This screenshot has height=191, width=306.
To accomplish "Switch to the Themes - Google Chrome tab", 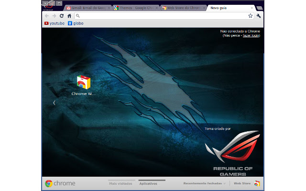I will click(x=136, y=8).
